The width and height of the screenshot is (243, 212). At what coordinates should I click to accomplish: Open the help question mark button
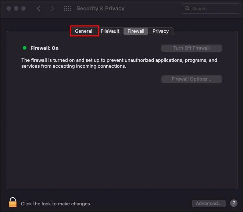tap(234, 203)
